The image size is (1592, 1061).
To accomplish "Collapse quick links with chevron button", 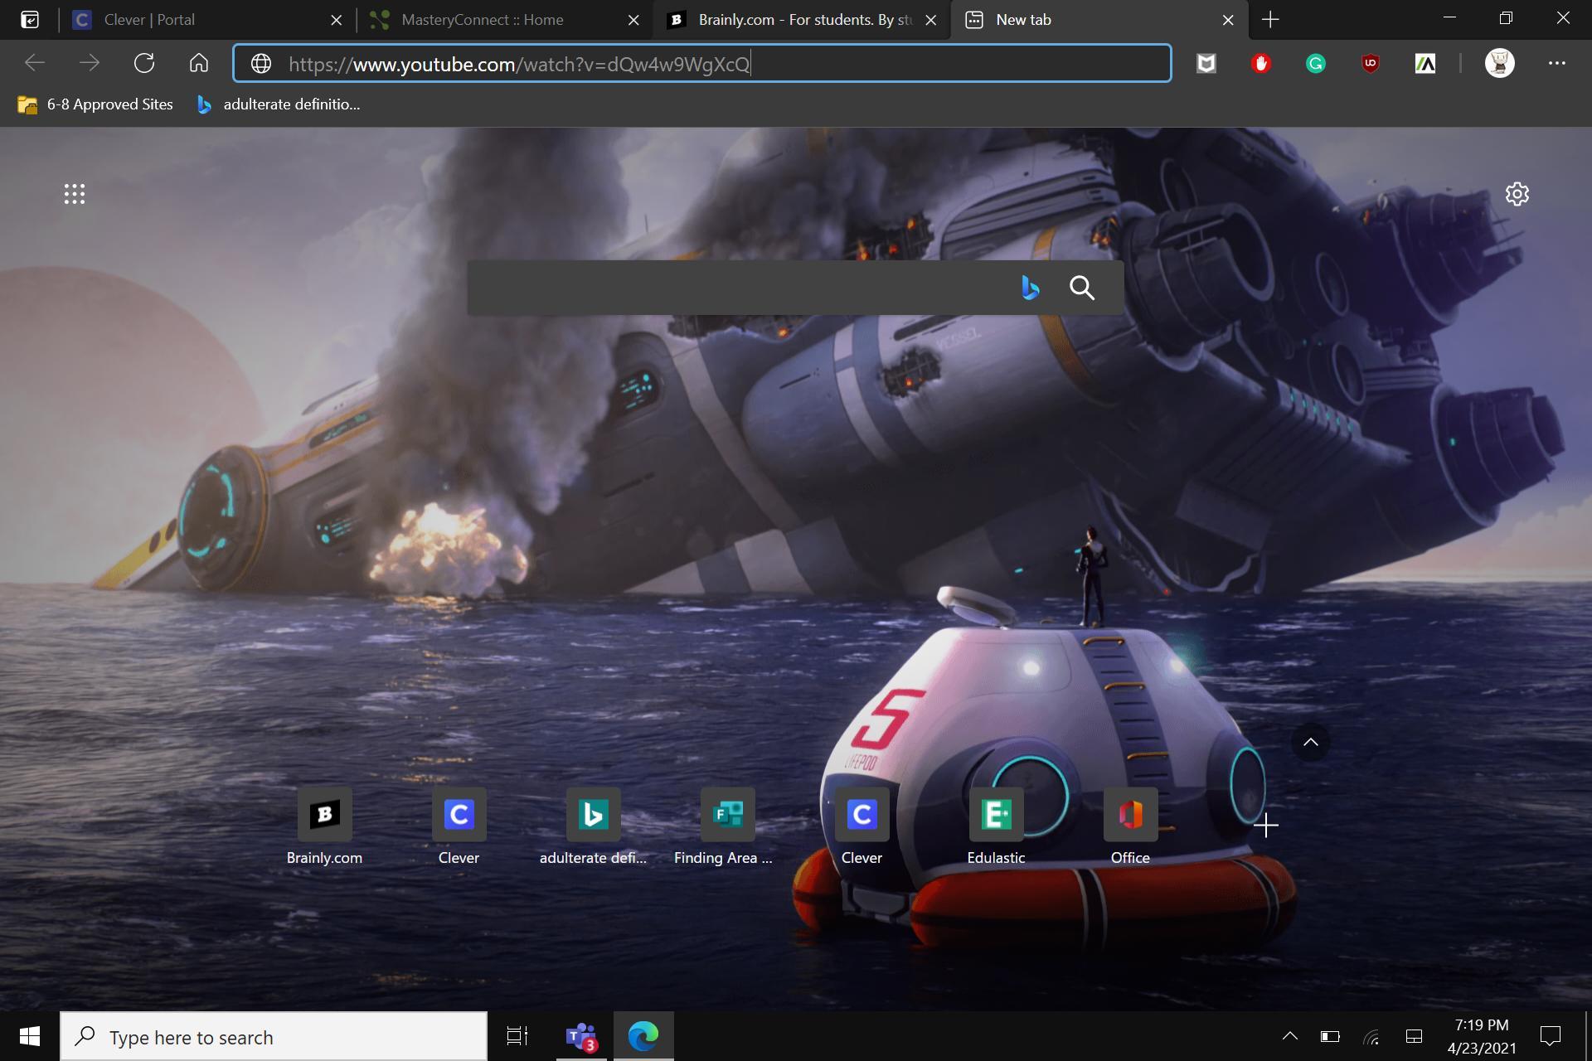I will coord(1310,743).
